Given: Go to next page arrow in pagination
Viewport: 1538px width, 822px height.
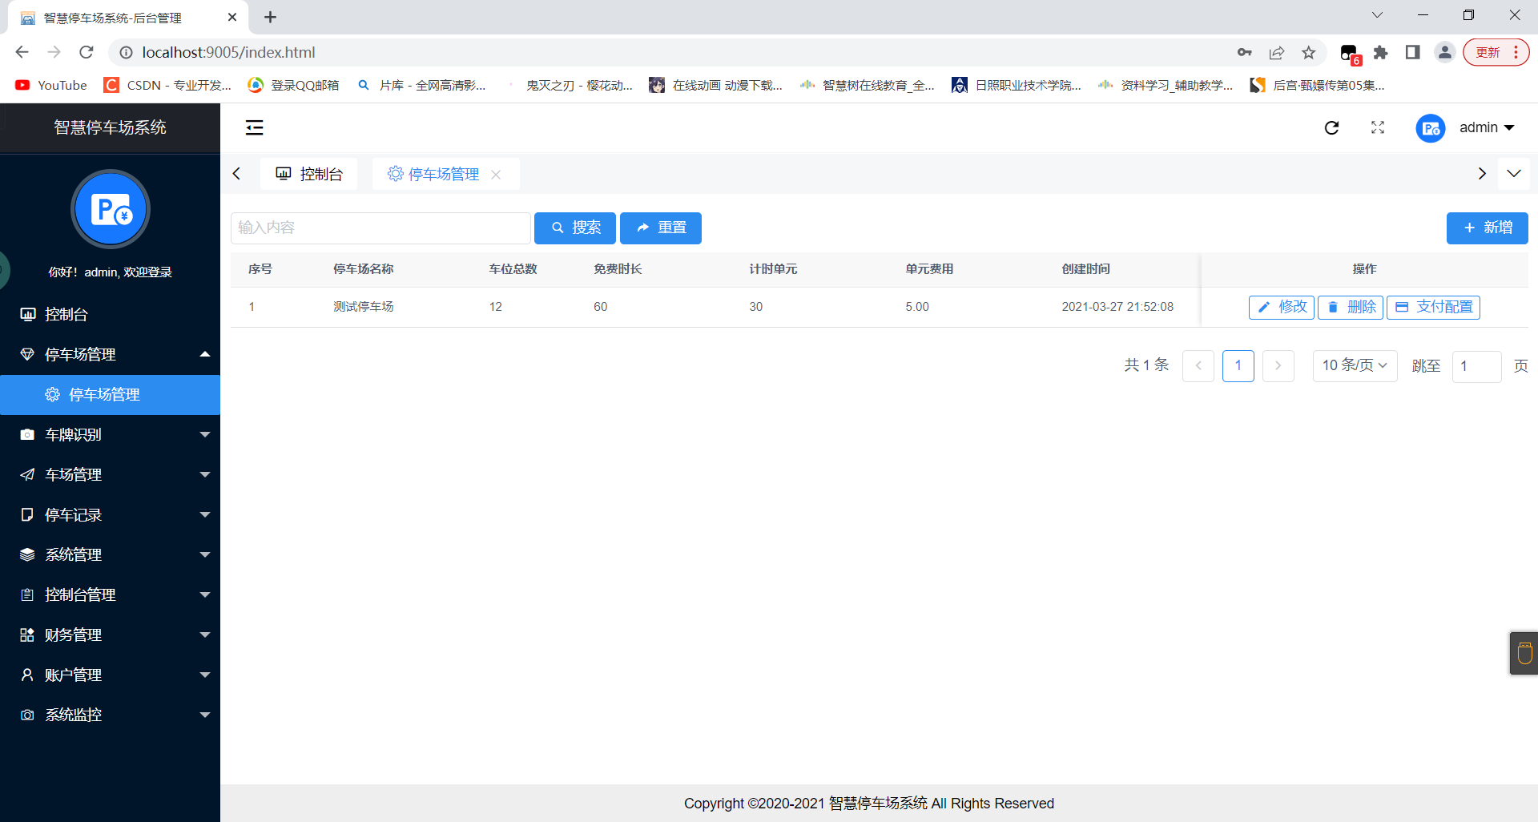Looking at the screenshot, I should 1278,366.
